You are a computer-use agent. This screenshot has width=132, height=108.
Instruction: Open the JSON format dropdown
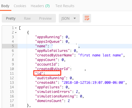pos(69,18)
